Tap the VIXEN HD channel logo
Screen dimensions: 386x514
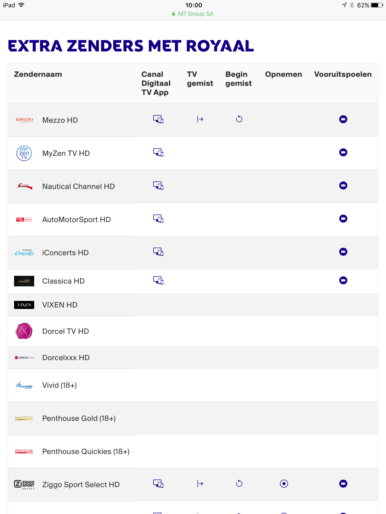click(x=24, y=305)
